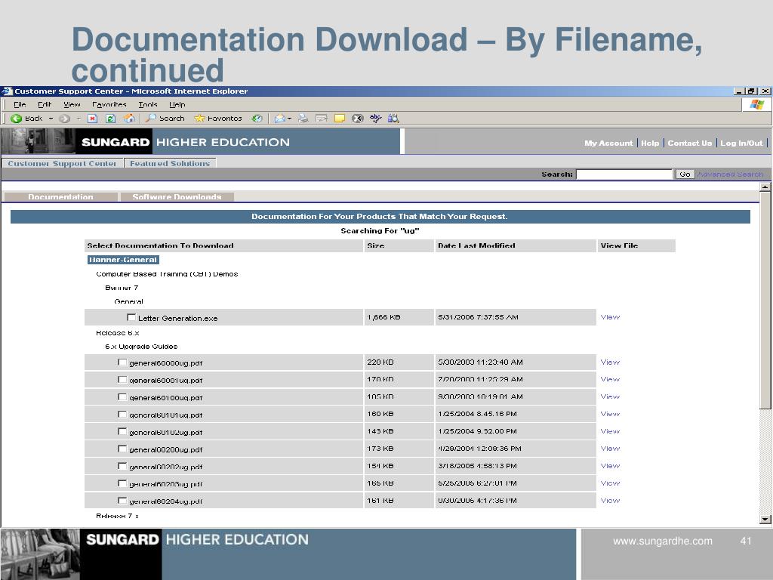
Task: Go to the Home page icon
Action: [x=129, y=119]
